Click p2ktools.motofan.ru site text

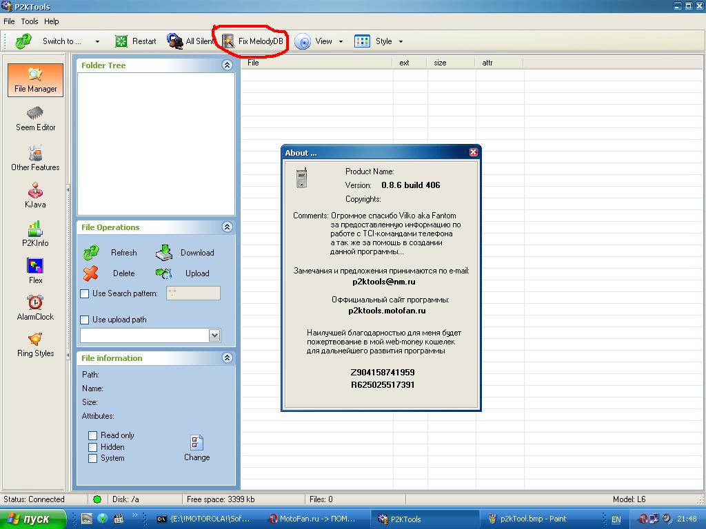(387, 311)
